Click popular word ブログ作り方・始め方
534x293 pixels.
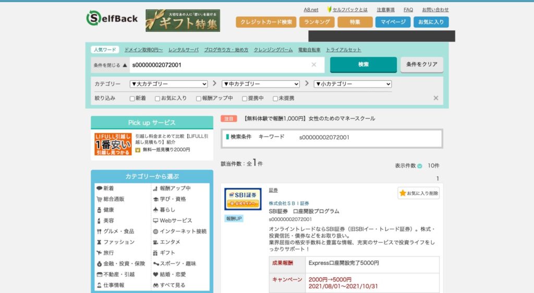226,50
